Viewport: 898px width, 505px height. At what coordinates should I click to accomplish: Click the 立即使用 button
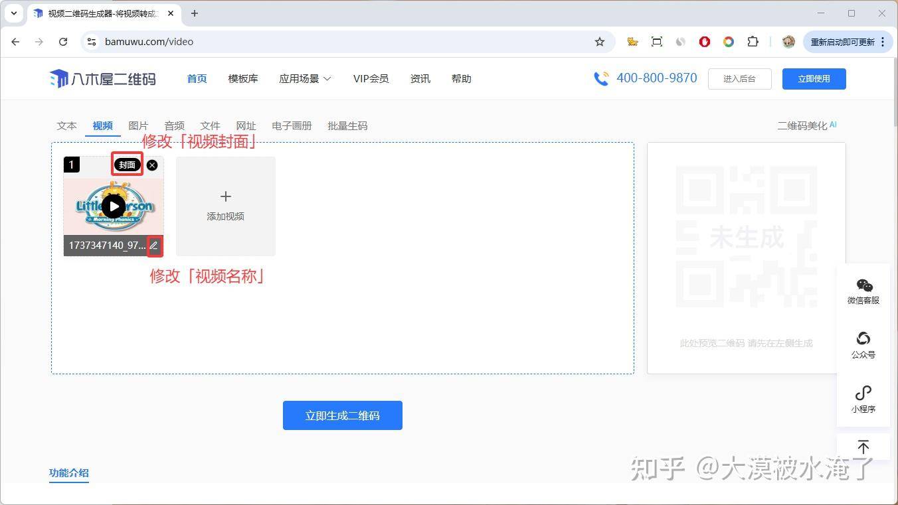(x=814, y=79)
